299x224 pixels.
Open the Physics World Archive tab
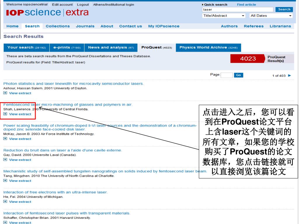pyautogui.click(x=208, y=48)
